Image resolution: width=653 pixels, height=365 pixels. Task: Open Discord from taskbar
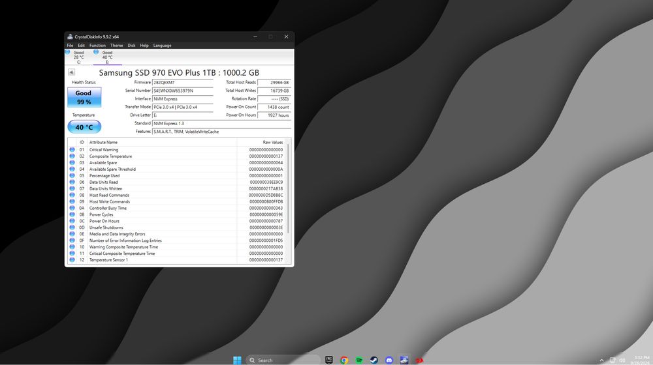point(389,360)
